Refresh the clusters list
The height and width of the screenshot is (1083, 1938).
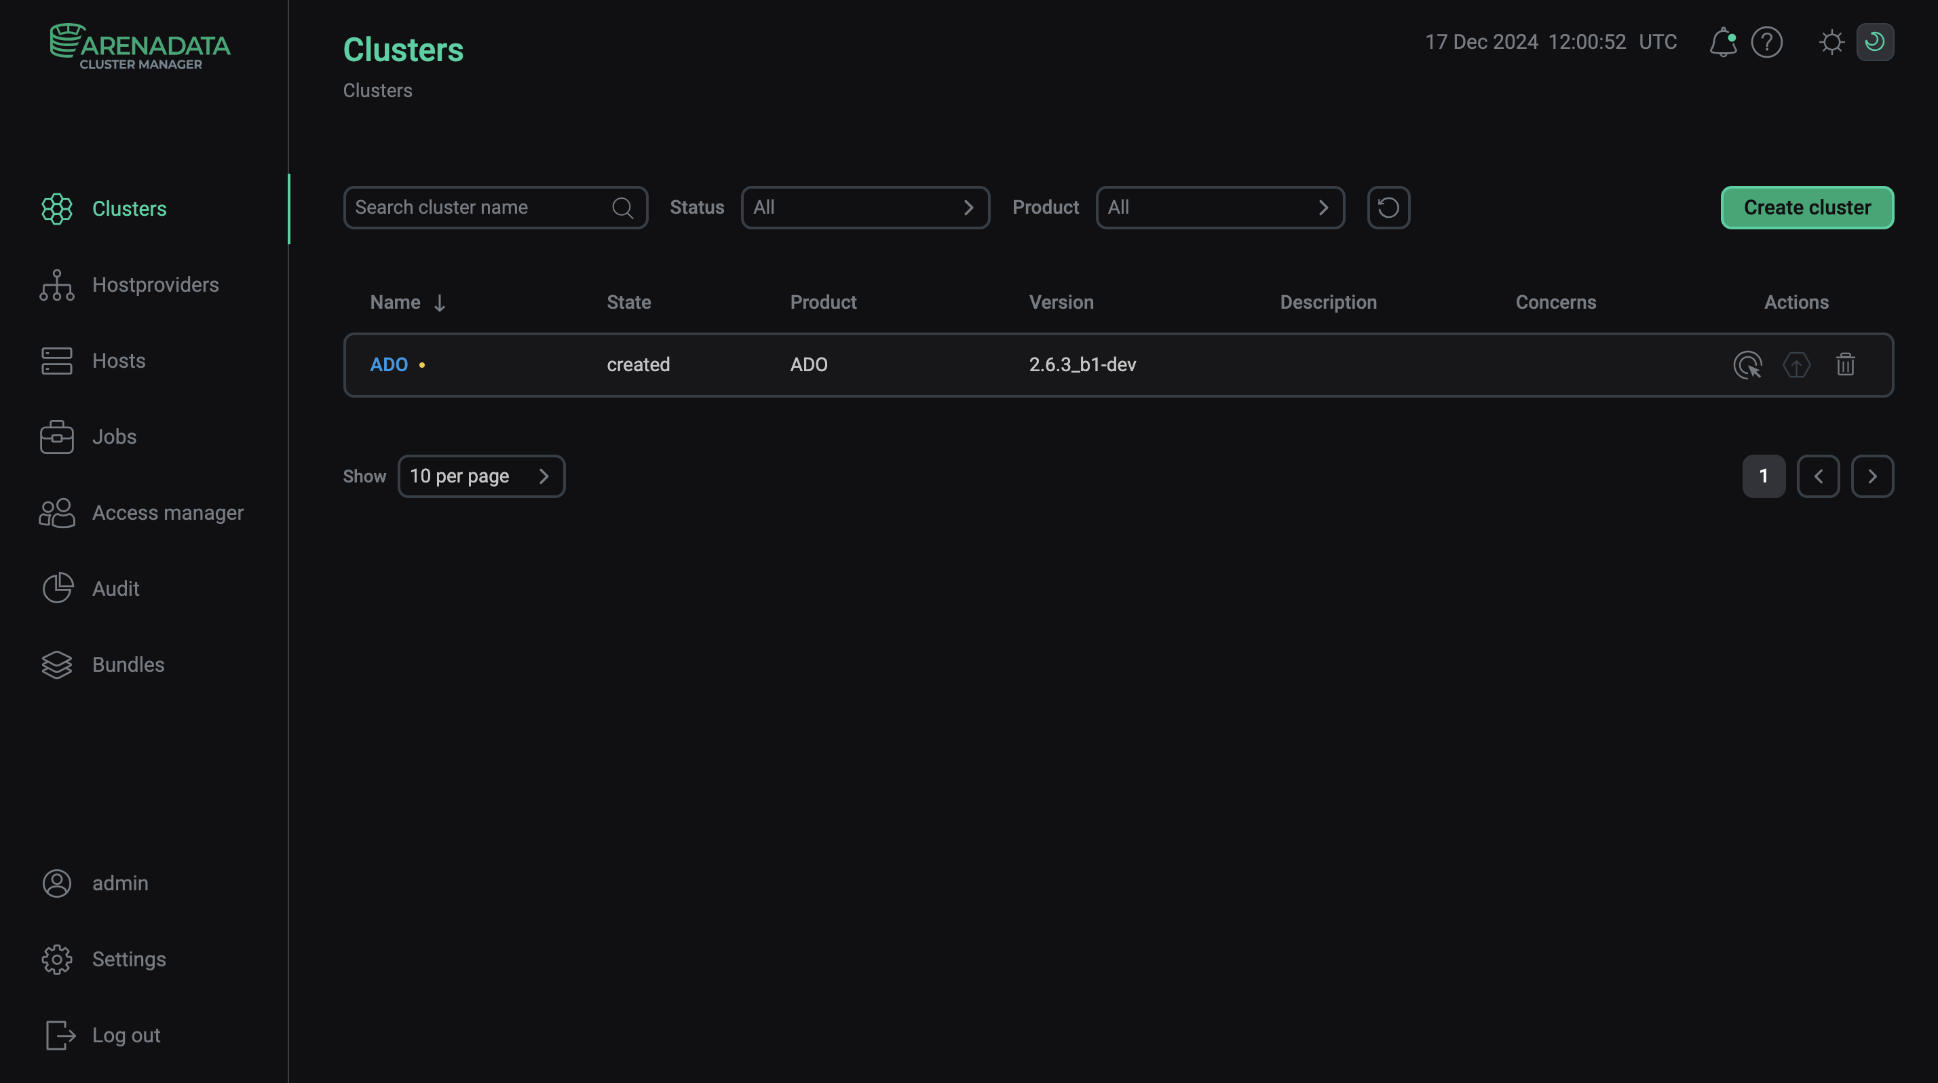1388,208
